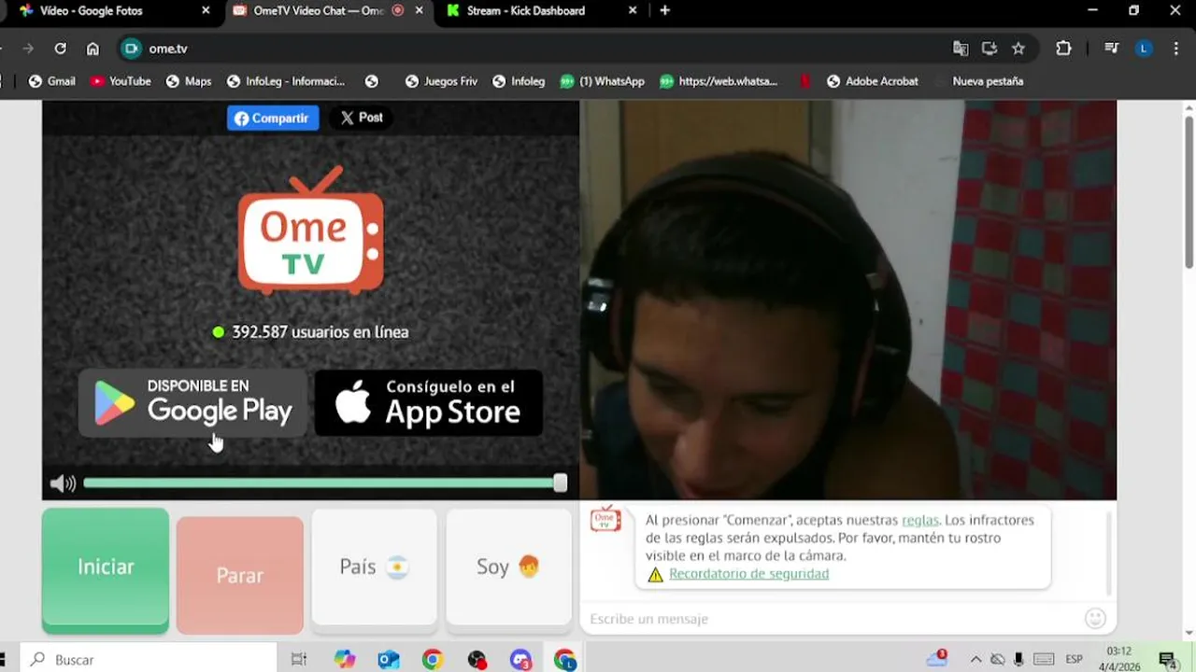
Task: Open the https://web.whatsa... bookmark
Action: (x=719, y=81)
